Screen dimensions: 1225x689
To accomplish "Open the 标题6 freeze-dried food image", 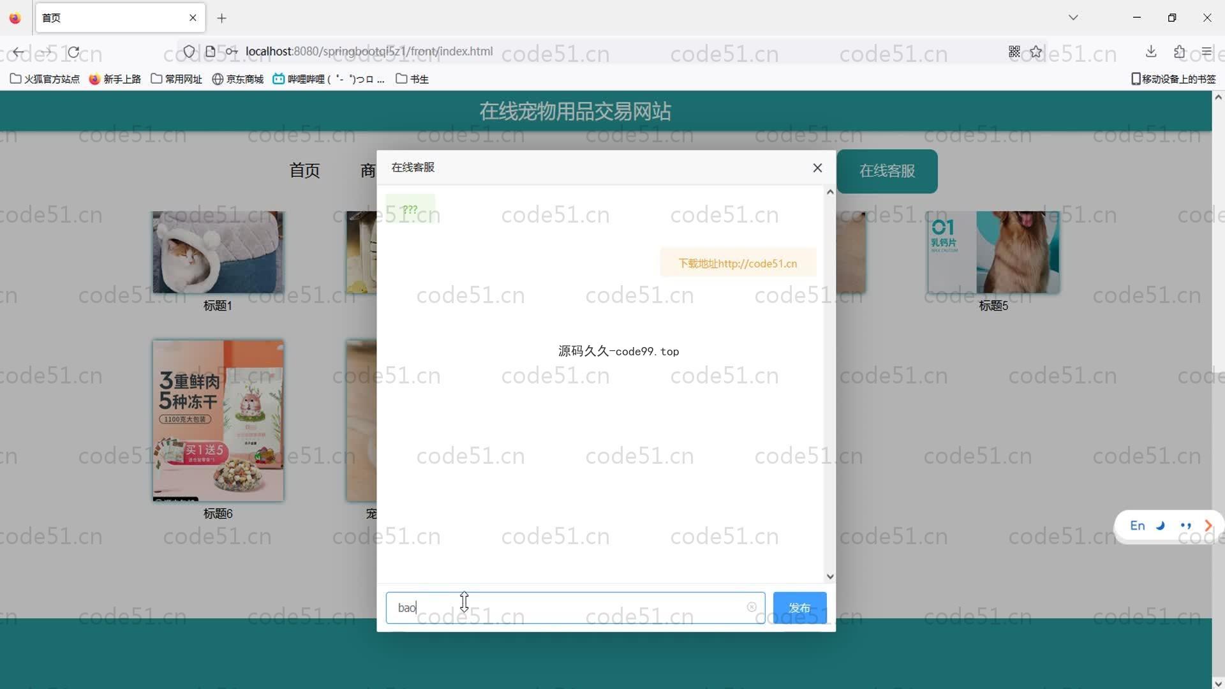I will (x=218, y=420).
